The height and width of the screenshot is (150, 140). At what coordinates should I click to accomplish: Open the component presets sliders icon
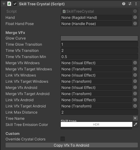[x=130, y=4]
